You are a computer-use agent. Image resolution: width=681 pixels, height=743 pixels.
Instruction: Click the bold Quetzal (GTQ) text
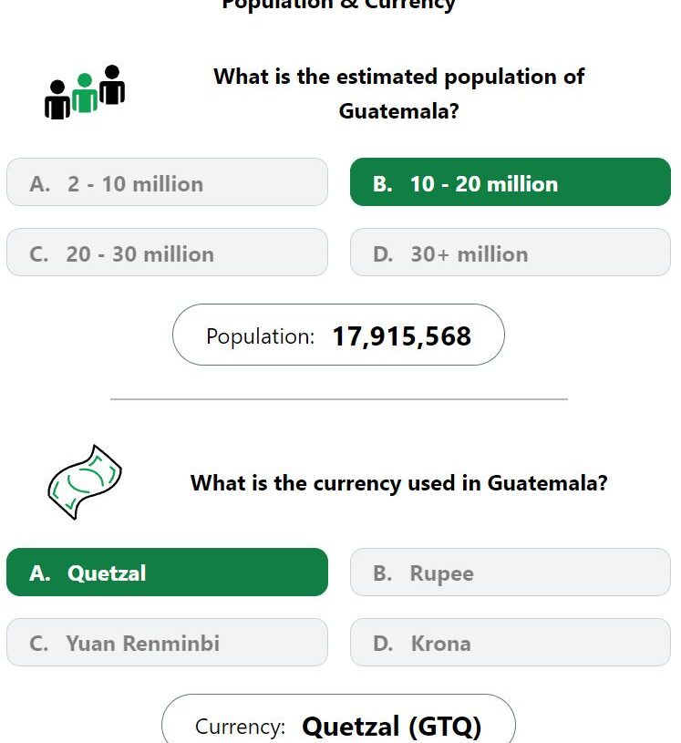point(391,727)
